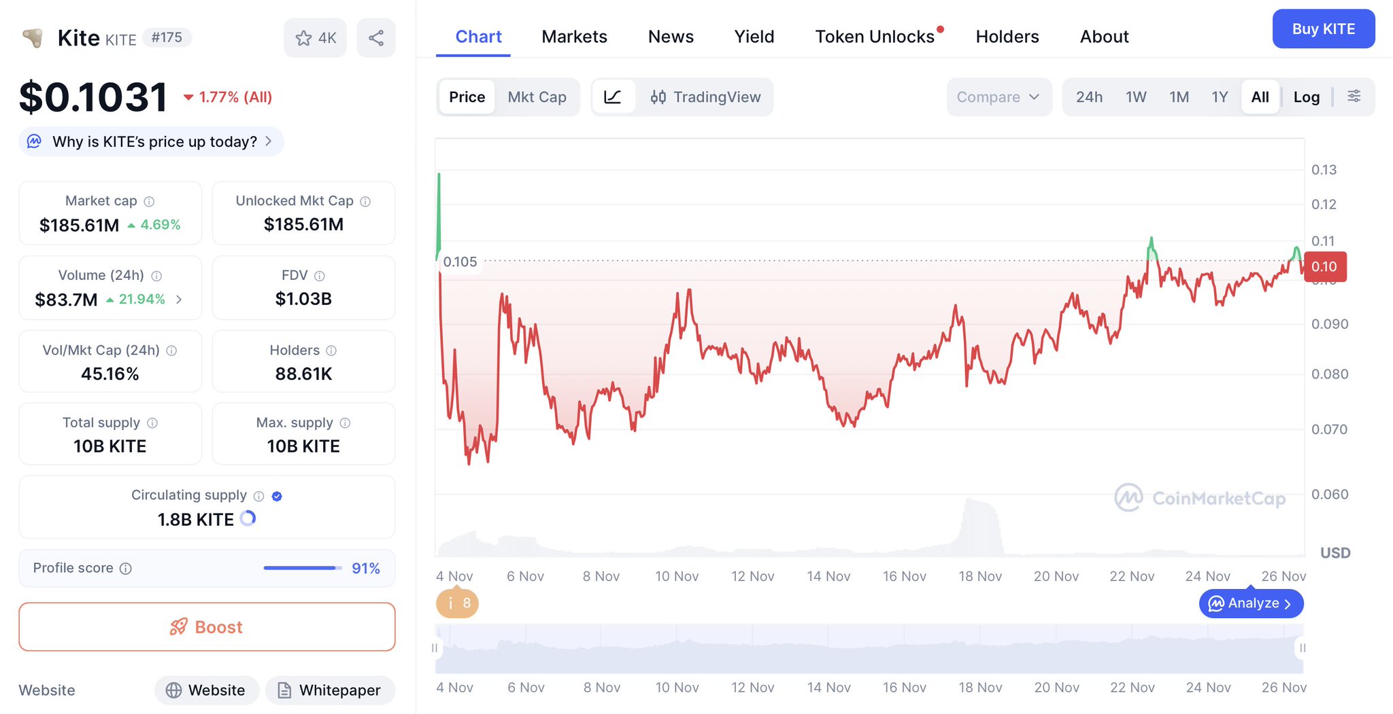Viewport: 1393px width, 714px height.
Task: Select the 24h time range
Action: click(x=1089, y=97)
